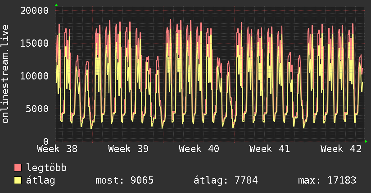Image resolution: width=371 pixels, height=193 pixels.
Task: Click the 0 y-axis origin value
Action: tap(46, 141)
